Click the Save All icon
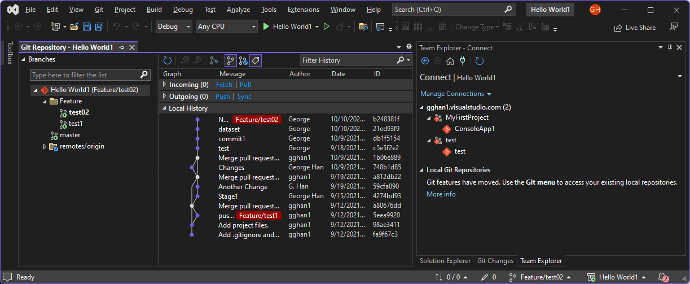 [x=99, y=27]
